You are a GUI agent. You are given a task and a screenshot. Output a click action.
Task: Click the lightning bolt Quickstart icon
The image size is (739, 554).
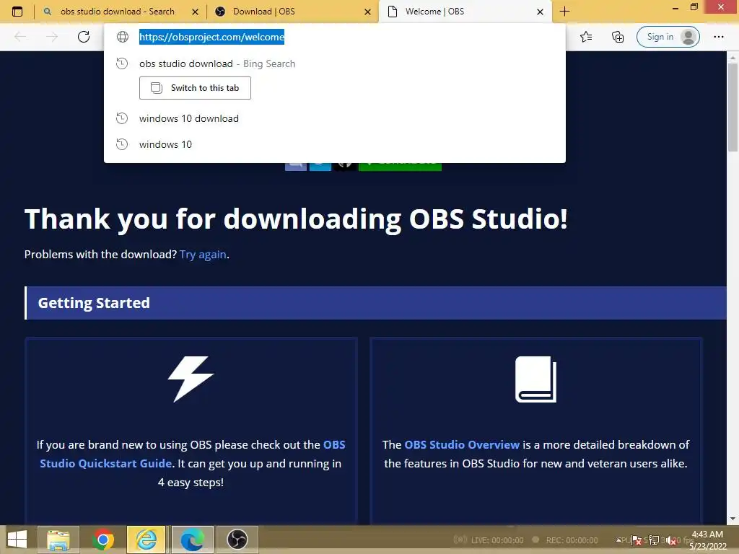click(x=191, y=379)
